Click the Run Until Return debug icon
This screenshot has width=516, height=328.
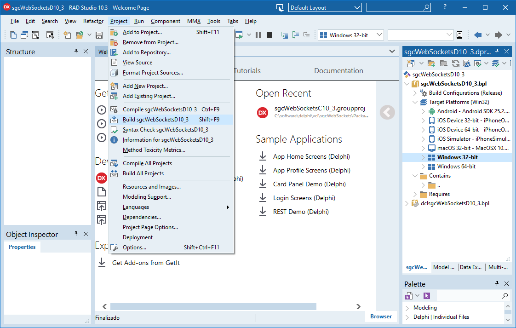coord(306,35)
